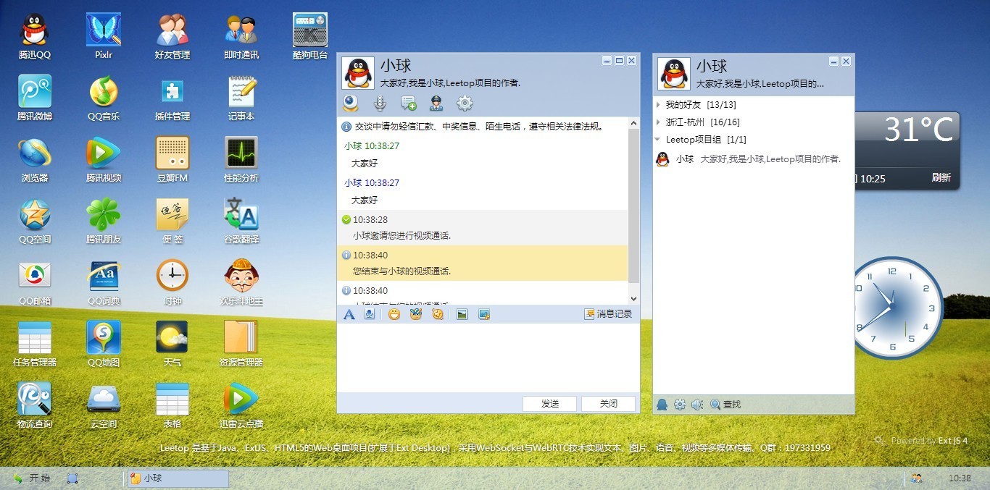Click the avatar in the contact list header

coord(674,74)
